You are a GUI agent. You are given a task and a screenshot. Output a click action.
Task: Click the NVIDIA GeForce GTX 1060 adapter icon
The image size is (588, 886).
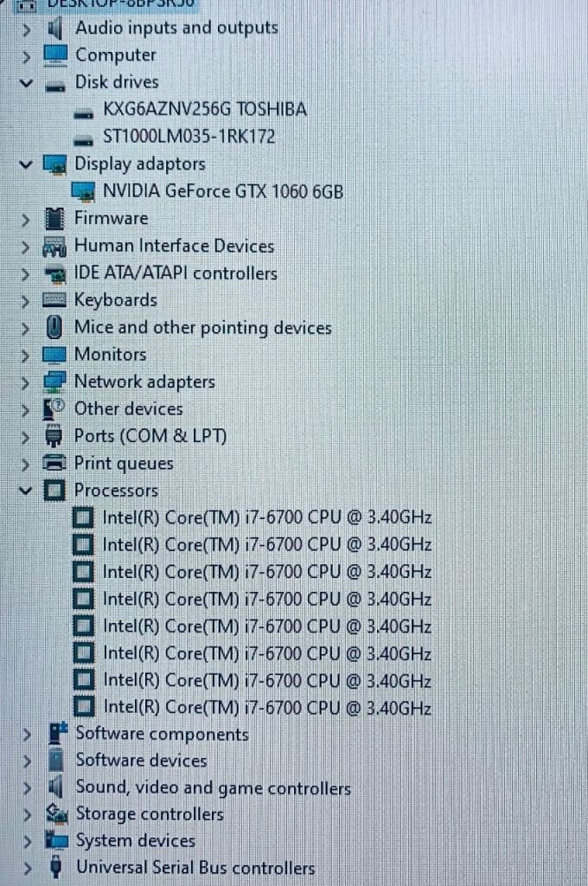[83, 192]
